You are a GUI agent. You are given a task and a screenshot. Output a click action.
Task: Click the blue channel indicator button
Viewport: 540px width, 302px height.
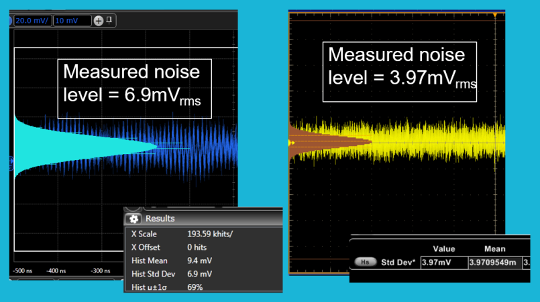coord(11,21)
